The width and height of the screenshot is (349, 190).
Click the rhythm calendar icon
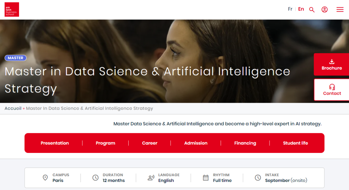click(x=206, y=178)
